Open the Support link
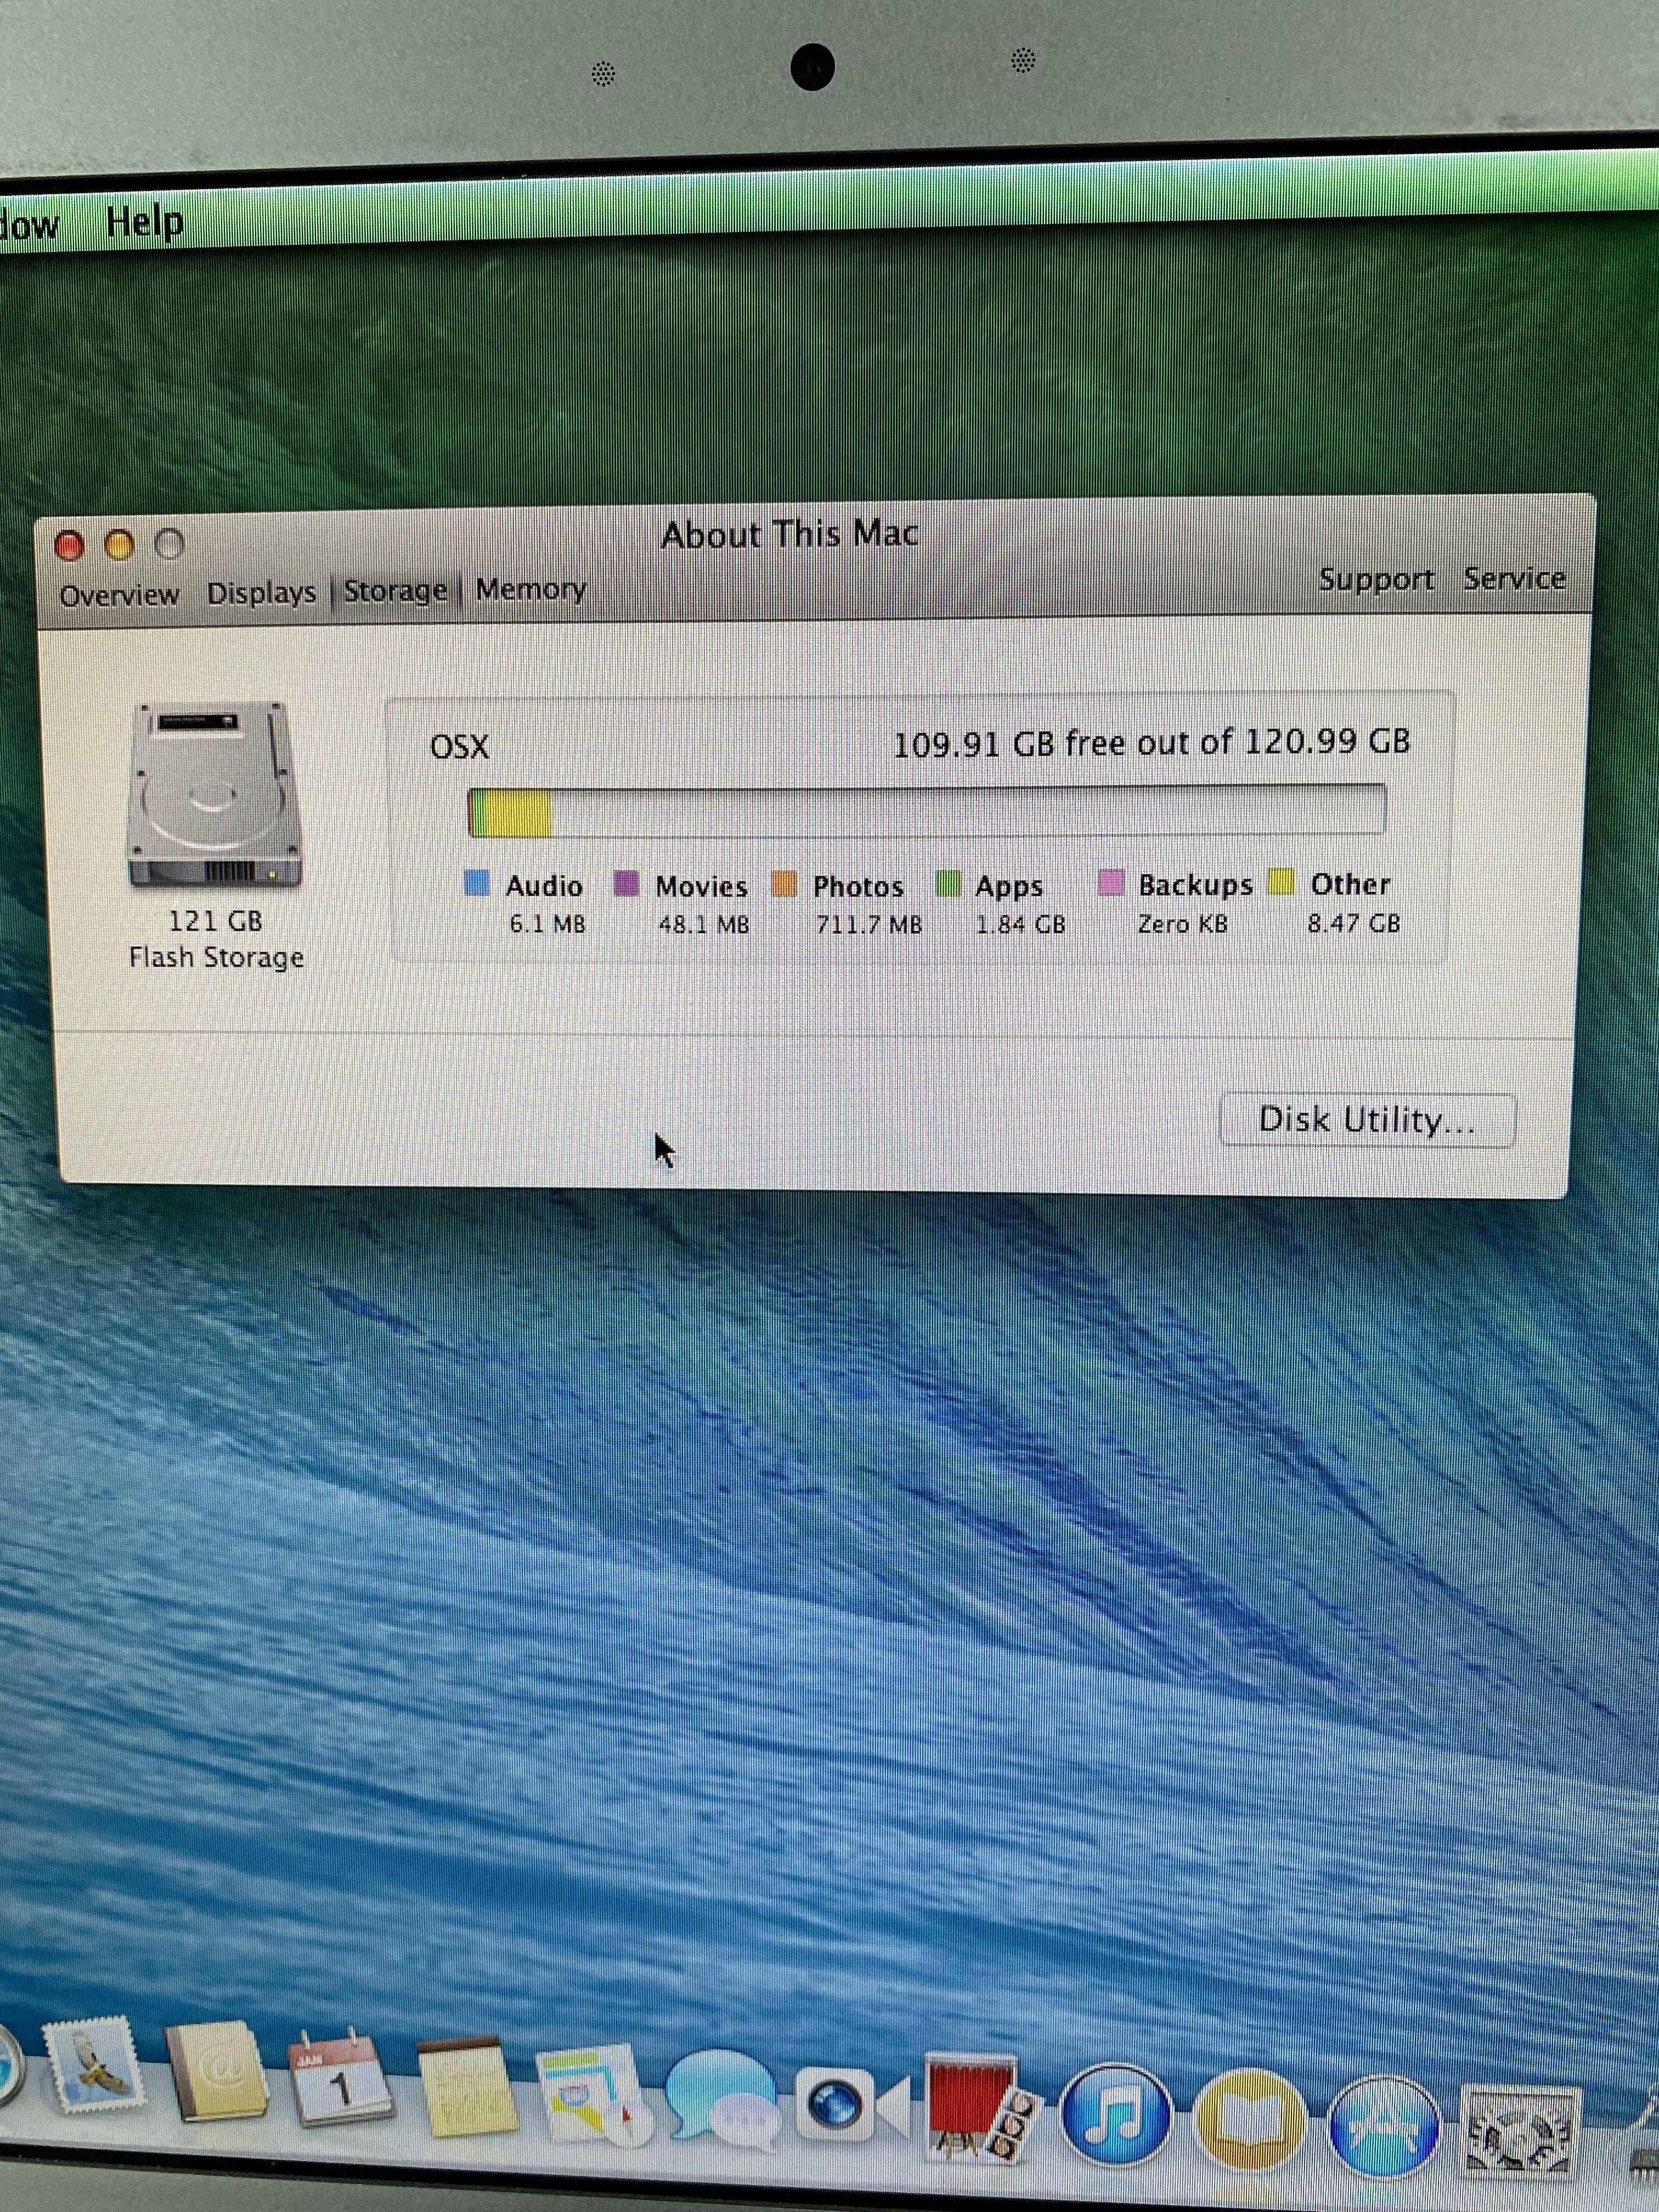This screenshot has height=2212, width=1659. (1376, 579)
